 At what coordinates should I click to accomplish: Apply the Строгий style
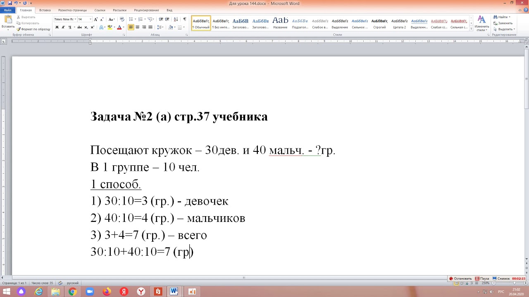pyautogui.click(x=379, y=23)
